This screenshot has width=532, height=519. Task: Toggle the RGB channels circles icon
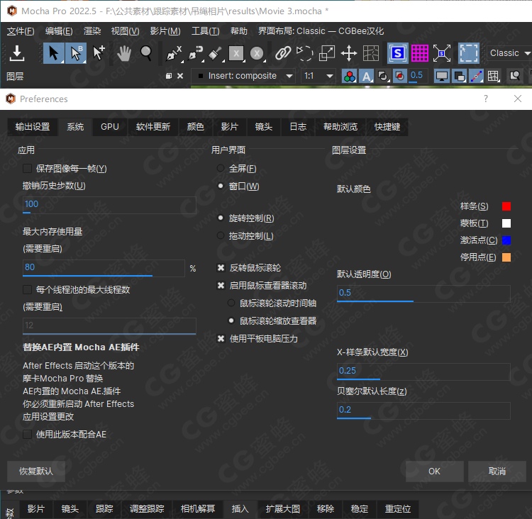349,76
